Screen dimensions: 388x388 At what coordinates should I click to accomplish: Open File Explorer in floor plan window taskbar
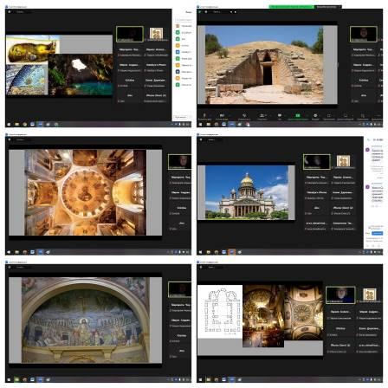pyautogui.click(x=209, y=379)
